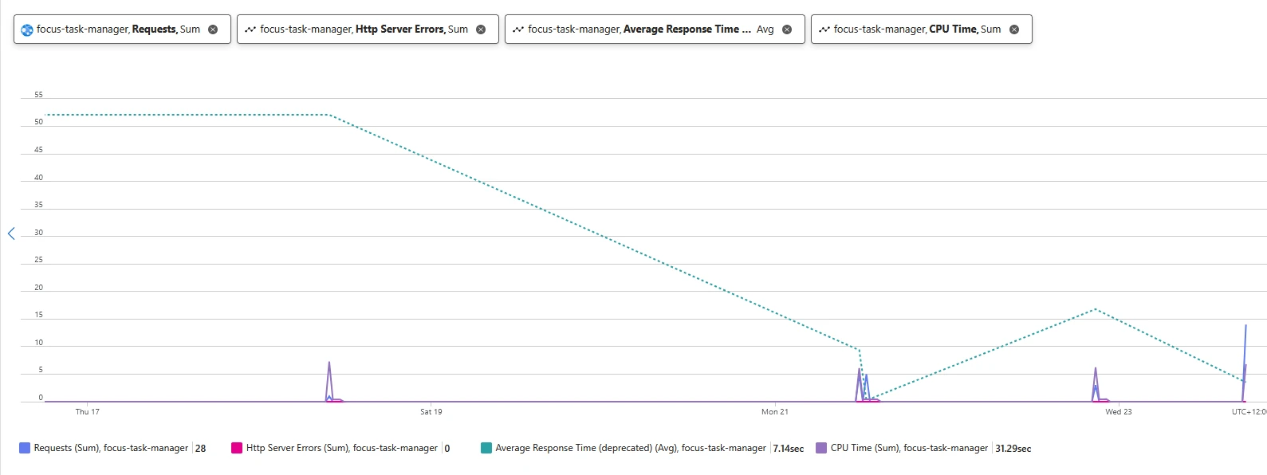Screen dimensions: 1267x475
Task: Click the purple CPU spike before Sat 19
Action: click(x=329, y=381)
